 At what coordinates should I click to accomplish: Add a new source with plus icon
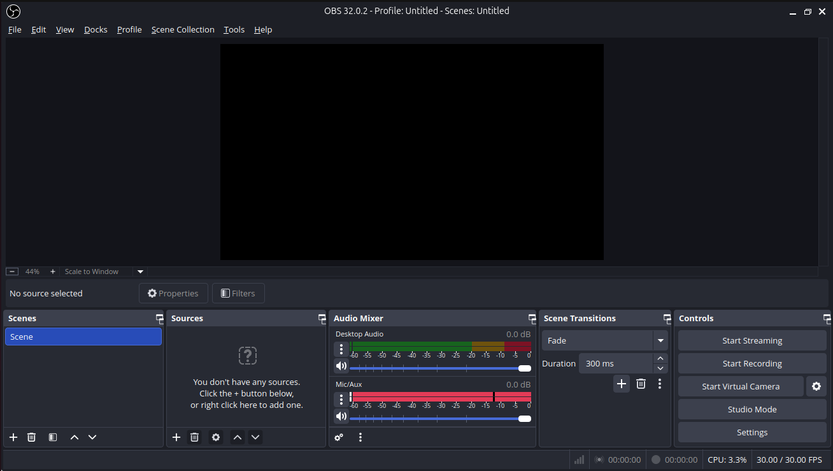tap(176, 437)
